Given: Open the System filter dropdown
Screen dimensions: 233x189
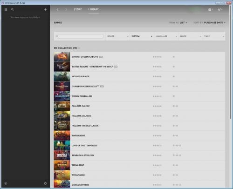Looking at the screenshot, I should coord(142,36).
